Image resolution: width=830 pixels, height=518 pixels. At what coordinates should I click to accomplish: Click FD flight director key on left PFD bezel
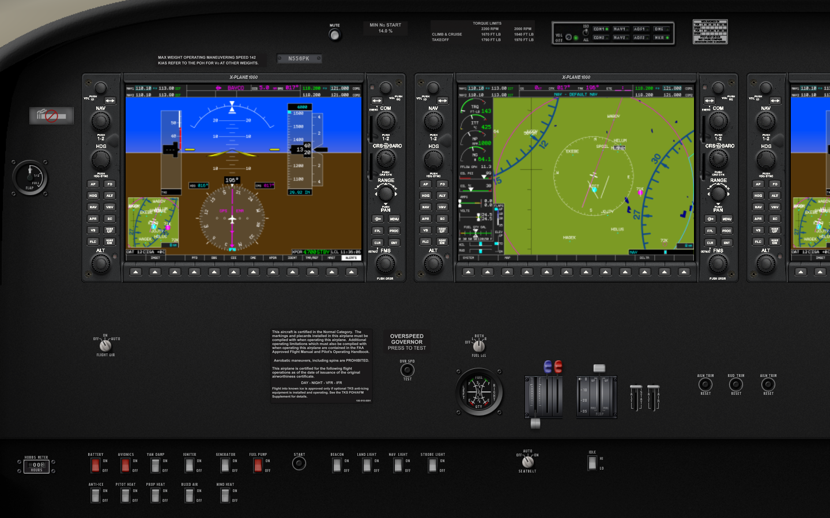pos(110,184)
